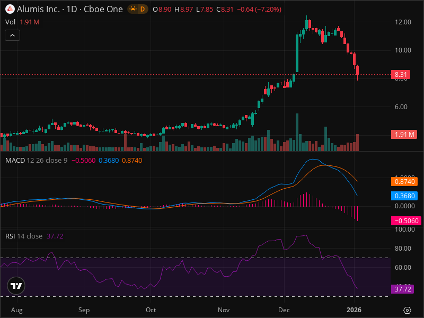Viewport: 424px width, 318px height.
Task: Click the Vol indicator label
Action: [10, 22]
